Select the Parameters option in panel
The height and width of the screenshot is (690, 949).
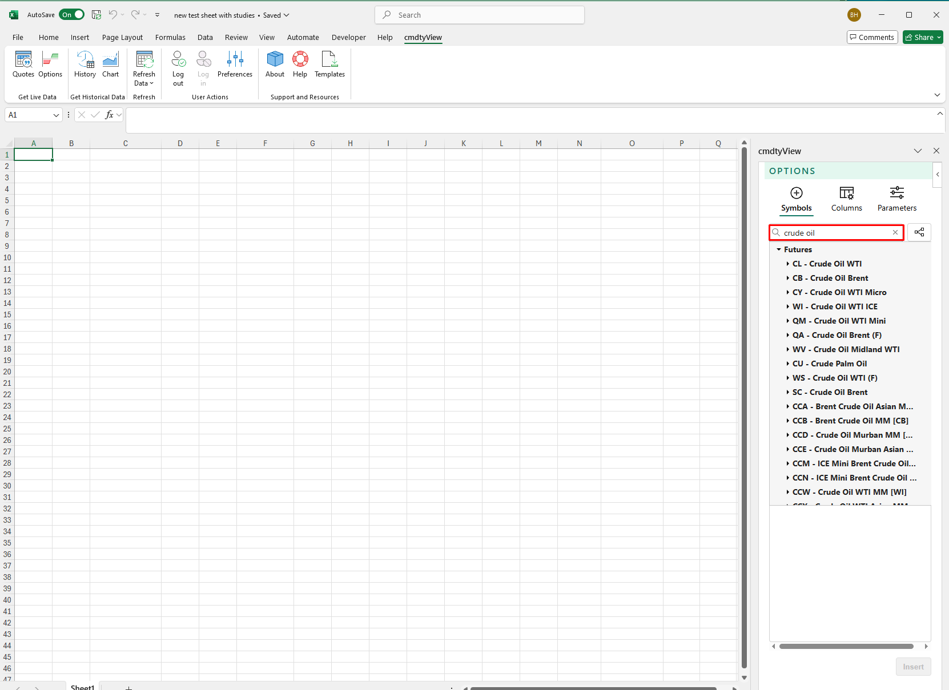point(896,199)
